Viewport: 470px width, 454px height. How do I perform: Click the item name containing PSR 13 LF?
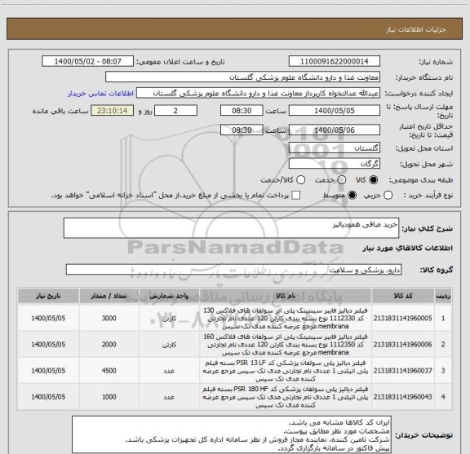(286, 371)
